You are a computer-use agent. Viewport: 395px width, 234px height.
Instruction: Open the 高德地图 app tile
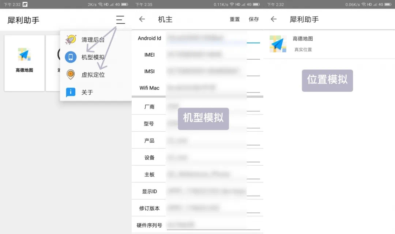(25, 63)
